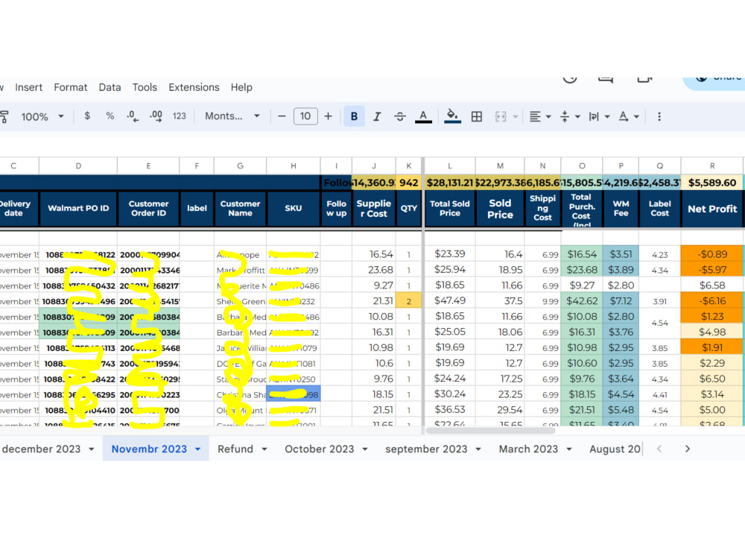
Task: Open horizontal align dropdown
Action: click(539, 116)
